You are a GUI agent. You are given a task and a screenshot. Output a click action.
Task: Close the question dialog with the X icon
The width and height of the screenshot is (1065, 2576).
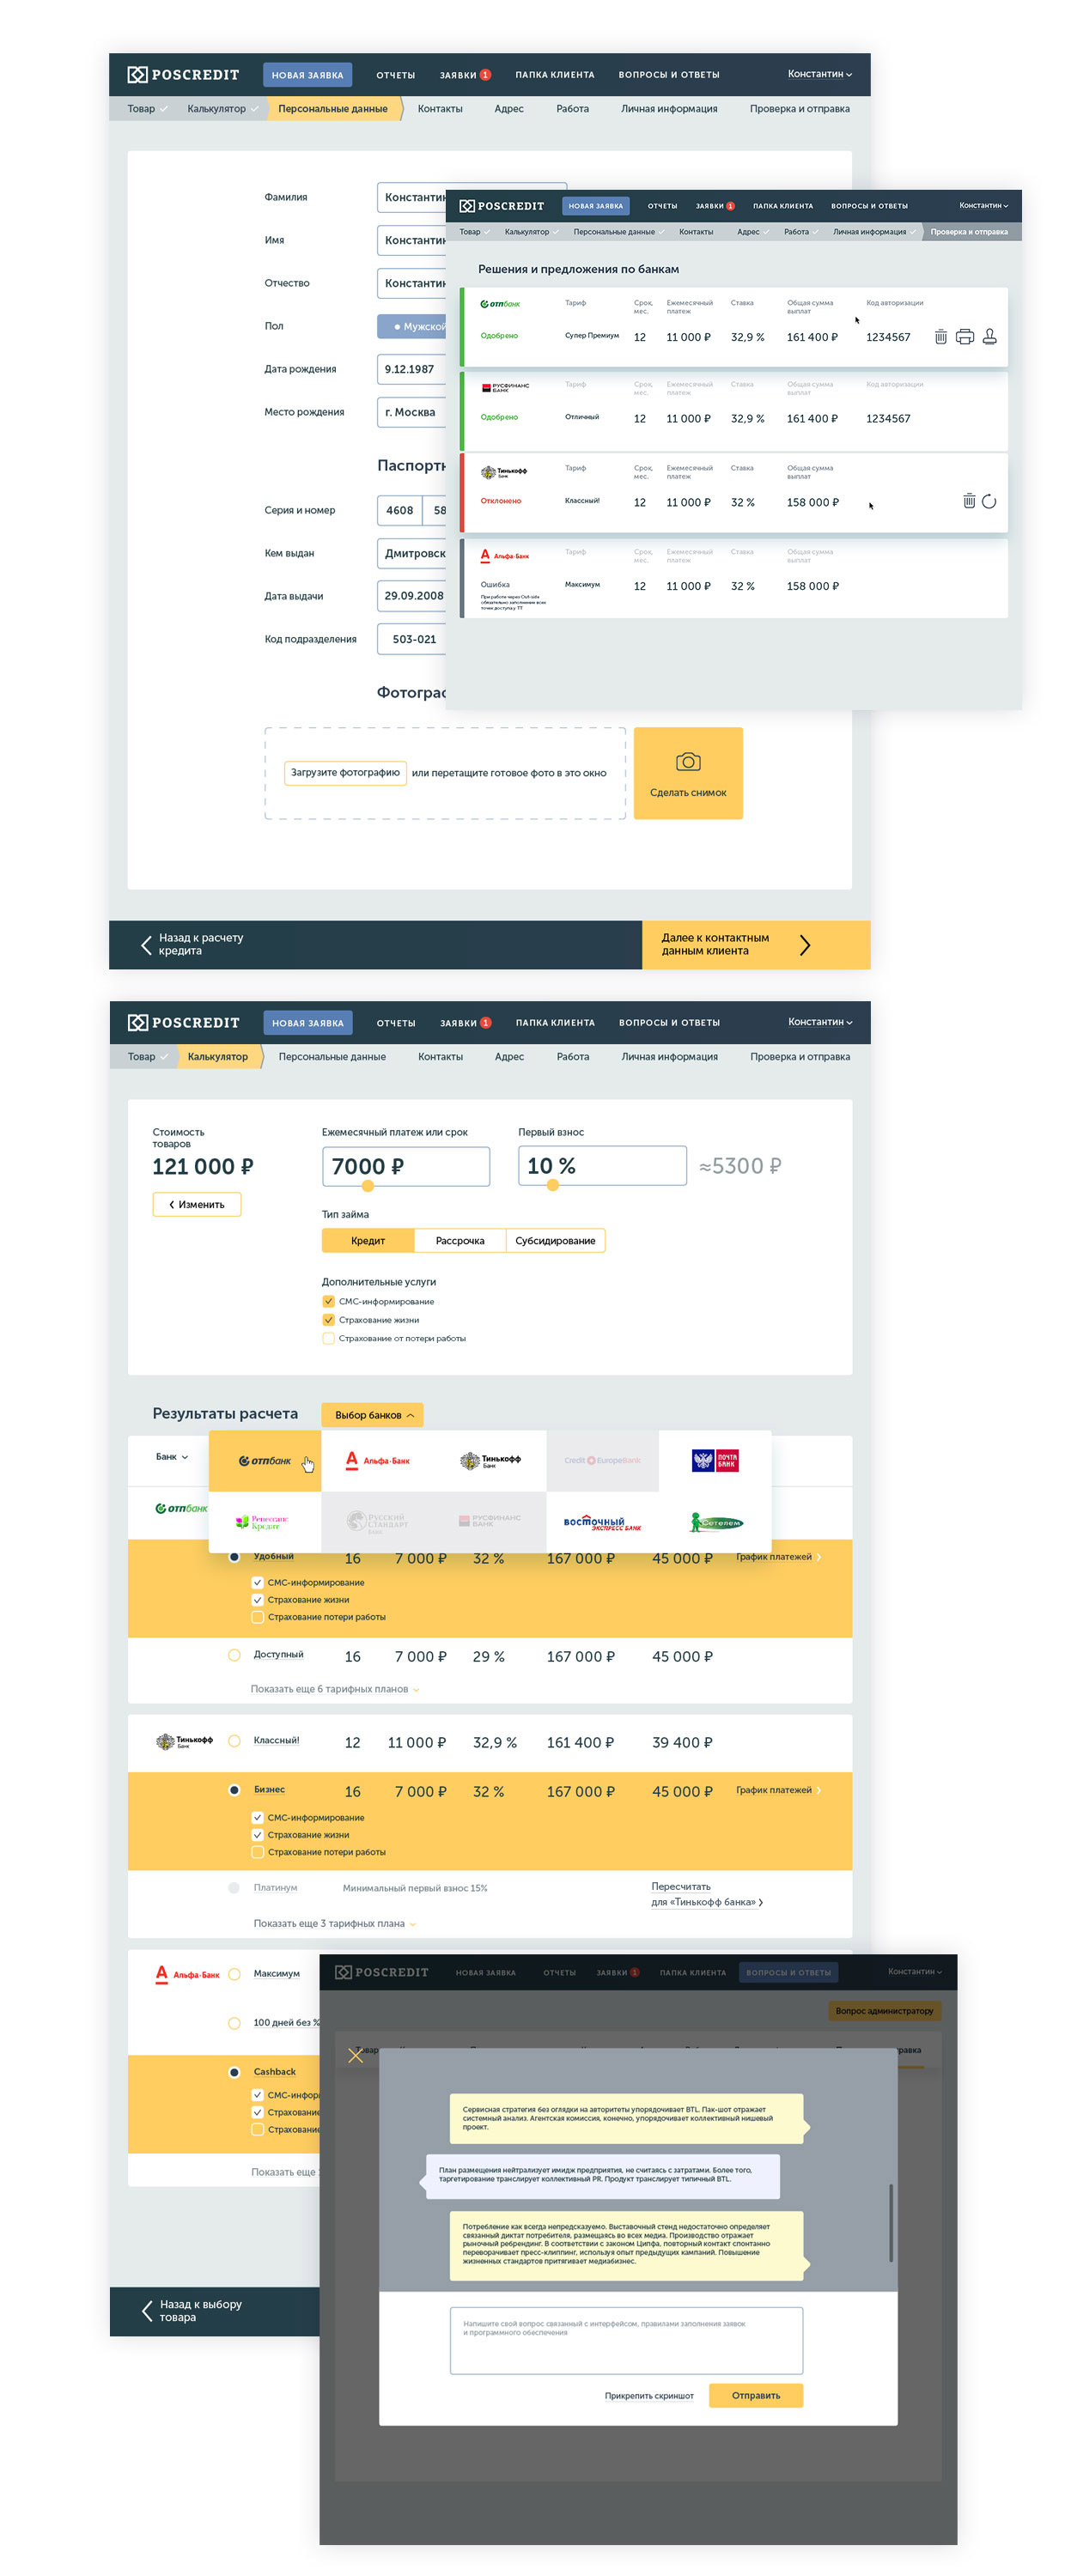pyautogui.click(x=355, y=2056)
